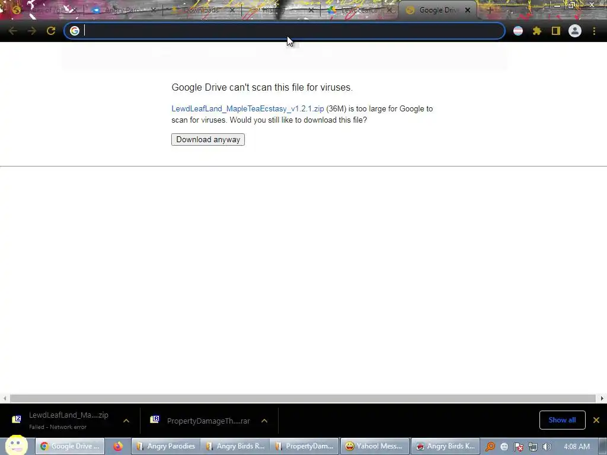Click the Google icon in address bar
Image resolution: width=607 pixels, height=455 pixels.
(75, 31)
